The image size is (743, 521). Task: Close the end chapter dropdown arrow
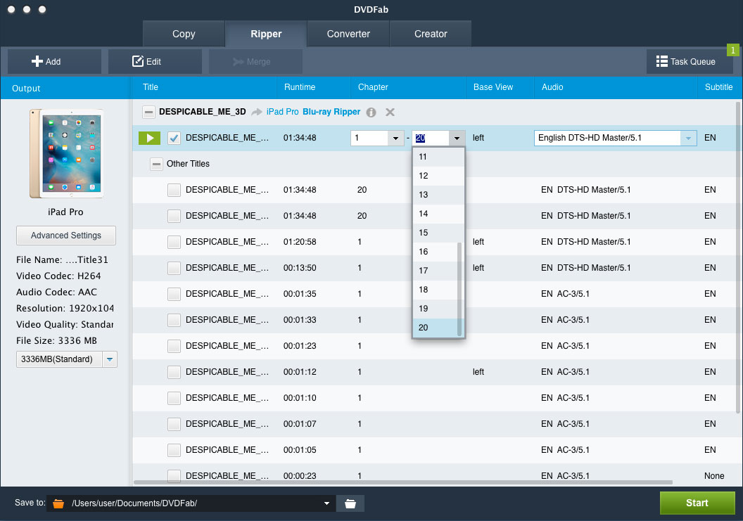click(x=457, y=139)
